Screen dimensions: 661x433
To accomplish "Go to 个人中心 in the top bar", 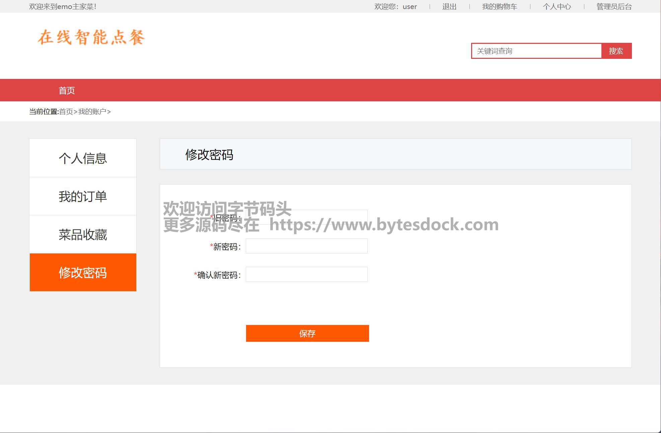I will point(557,7).
